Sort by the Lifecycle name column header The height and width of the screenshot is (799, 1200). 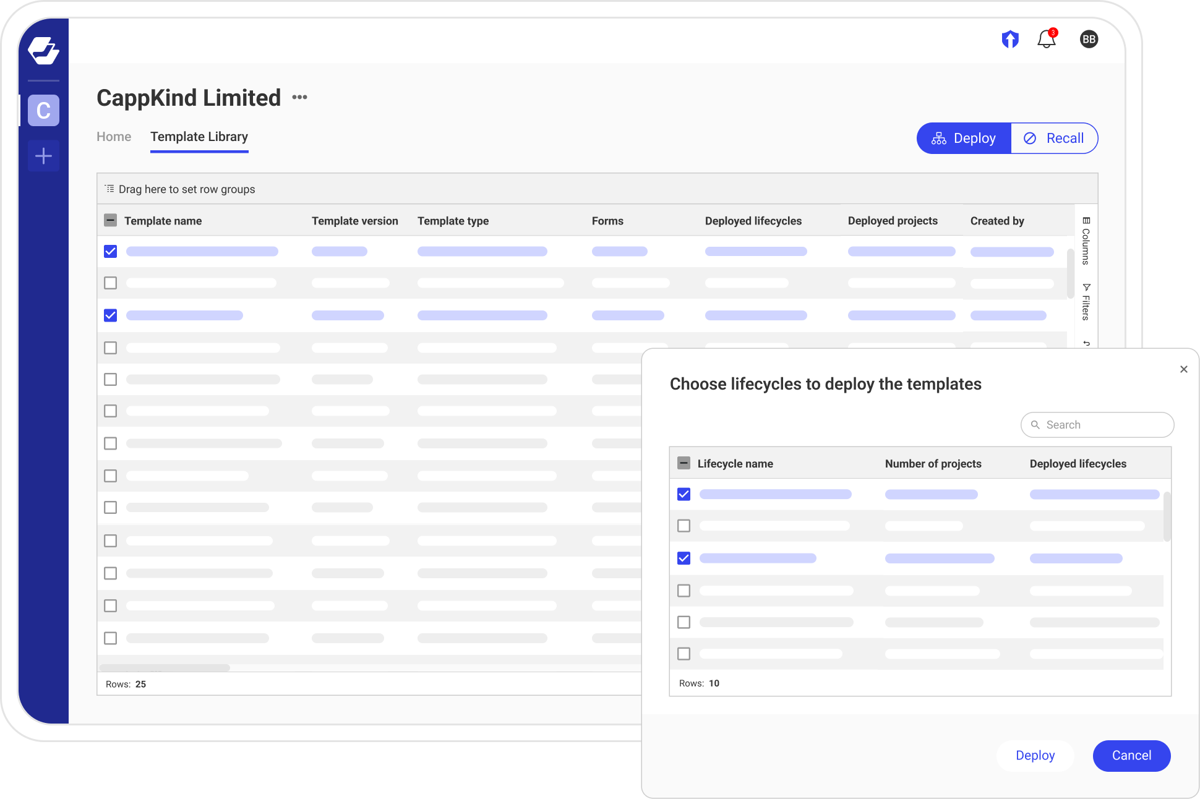point(735,463)
